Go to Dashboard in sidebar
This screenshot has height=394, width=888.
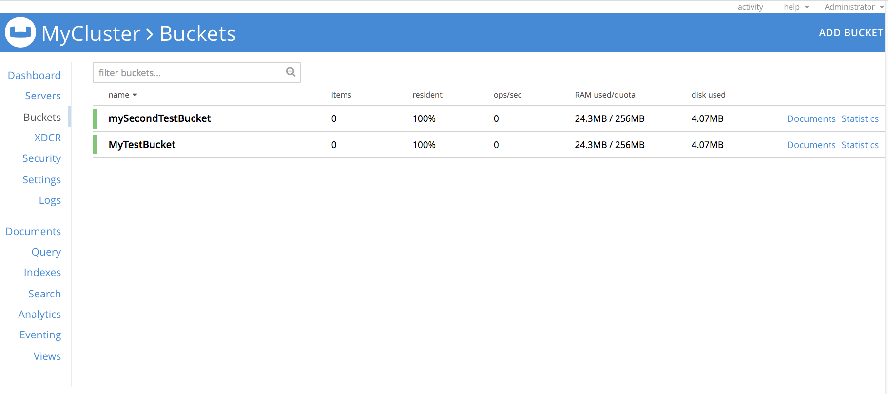[x=34, y=75]
